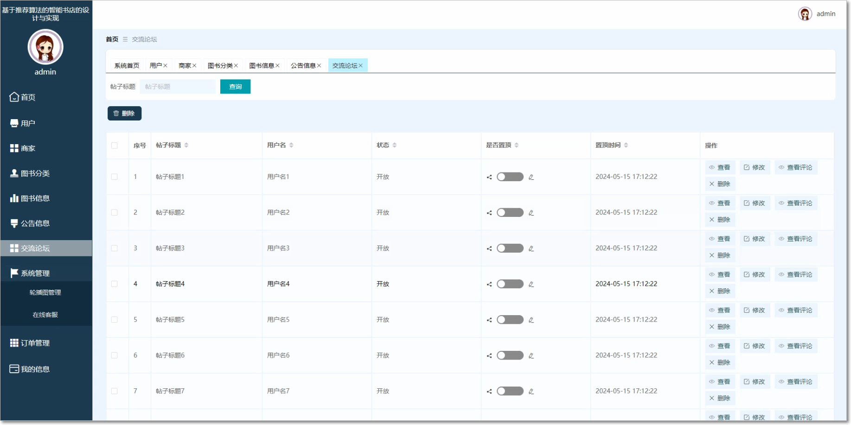Image resolution: width=851 pixels, height=425 pixels.
Task: Toggle 是否置顶 switch for 帖子标题1
Action: [510, 177]
